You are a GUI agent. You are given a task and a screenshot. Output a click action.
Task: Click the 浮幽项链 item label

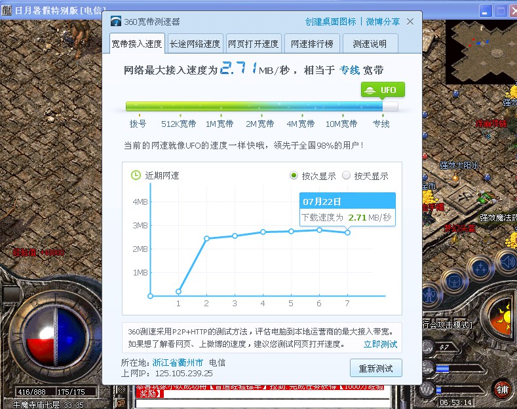click(x=491, y=124)
